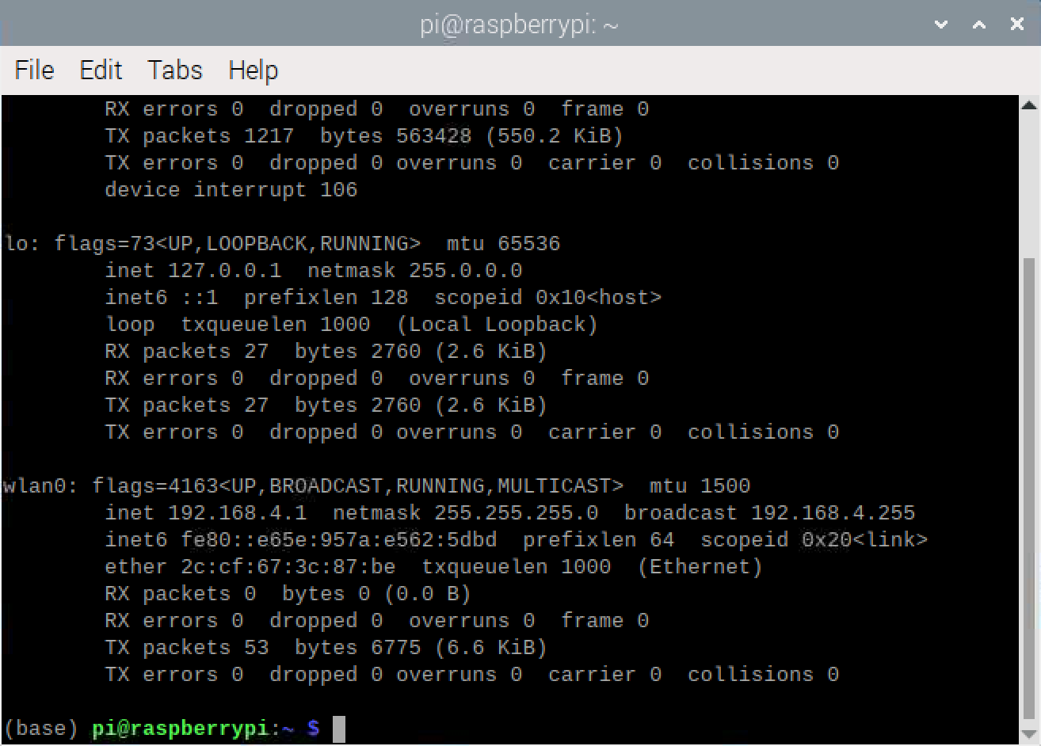Click the scrollbar track above the thumb

tap(1029, 182)
